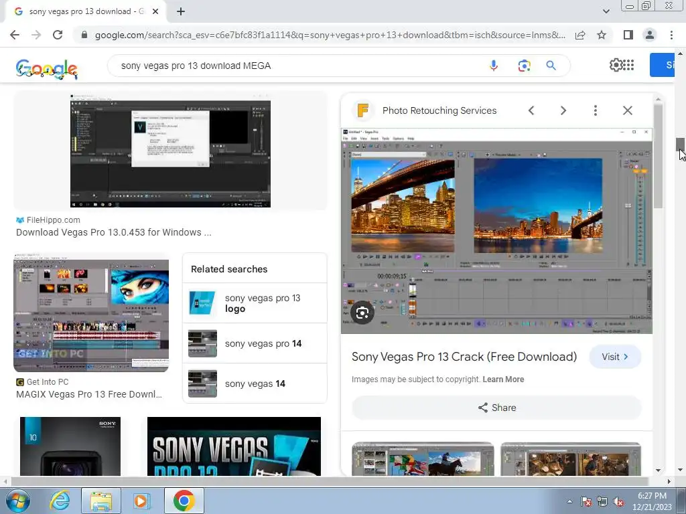Click the network tray icon
Image resolution: width=686 pixels, height=514 pixels.
[602, 501]
